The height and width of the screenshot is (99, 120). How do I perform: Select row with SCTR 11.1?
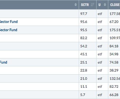pos(60,87)
